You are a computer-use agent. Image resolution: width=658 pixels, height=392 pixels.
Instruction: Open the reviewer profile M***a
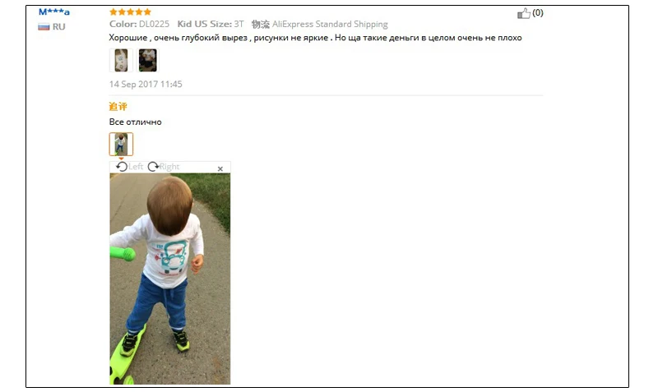click(x=54, y=12)
